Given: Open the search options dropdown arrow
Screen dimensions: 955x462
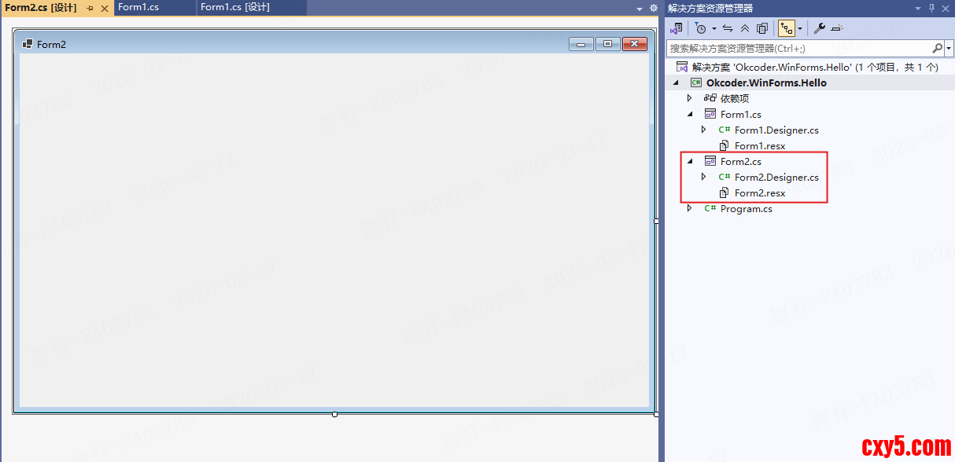Looking at the screenshot, I should pos(949,48).
